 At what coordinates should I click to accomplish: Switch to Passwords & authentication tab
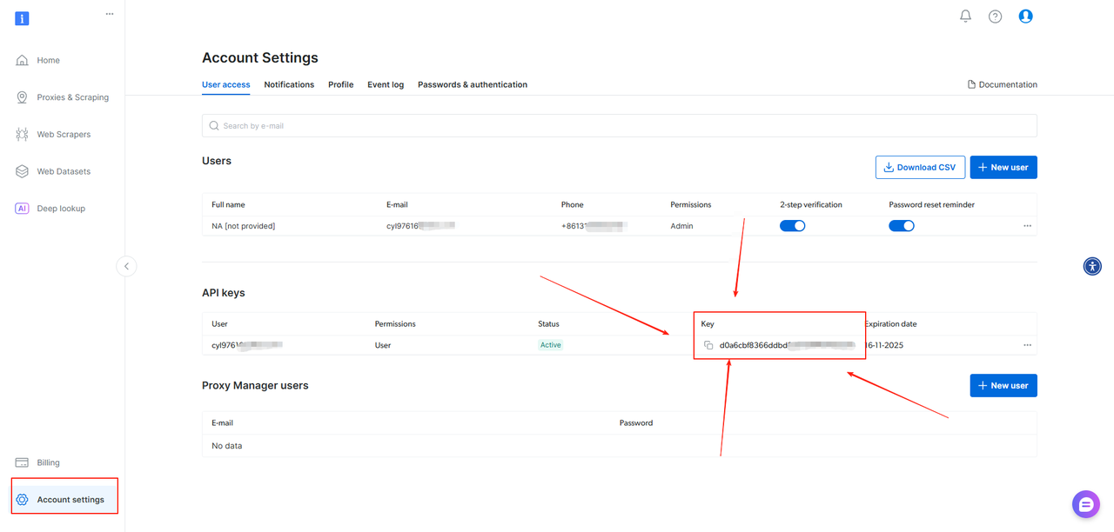(x=473, y=84)
